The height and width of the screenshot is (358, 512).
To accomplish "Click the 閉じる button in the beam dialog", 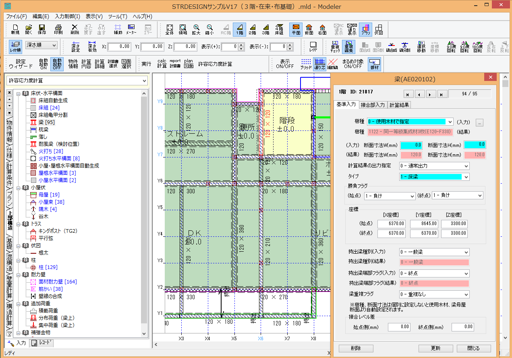I will click(473, 348).
